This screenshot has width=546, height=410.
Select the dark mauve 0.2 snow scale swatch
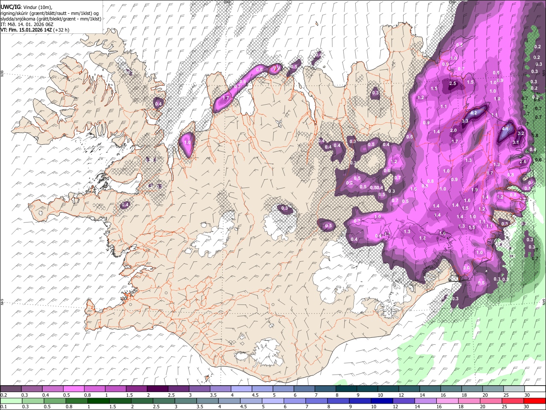tap(11, 389)
